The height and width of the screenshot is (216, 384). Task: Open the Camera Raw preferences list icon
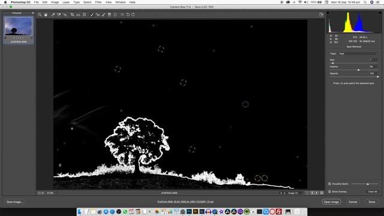122,14
